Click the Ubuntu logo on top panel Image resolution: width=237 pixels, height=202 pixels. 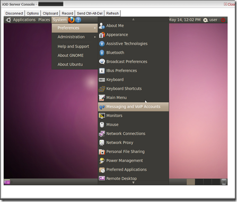[x=8, y=20]
